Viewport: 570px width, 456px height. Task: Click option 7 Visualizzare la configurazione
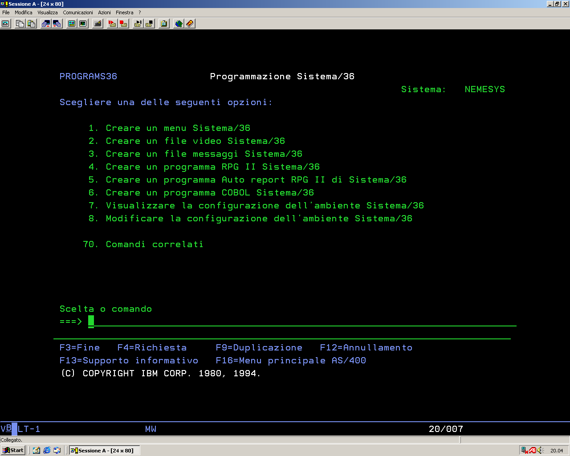(256, 206)
